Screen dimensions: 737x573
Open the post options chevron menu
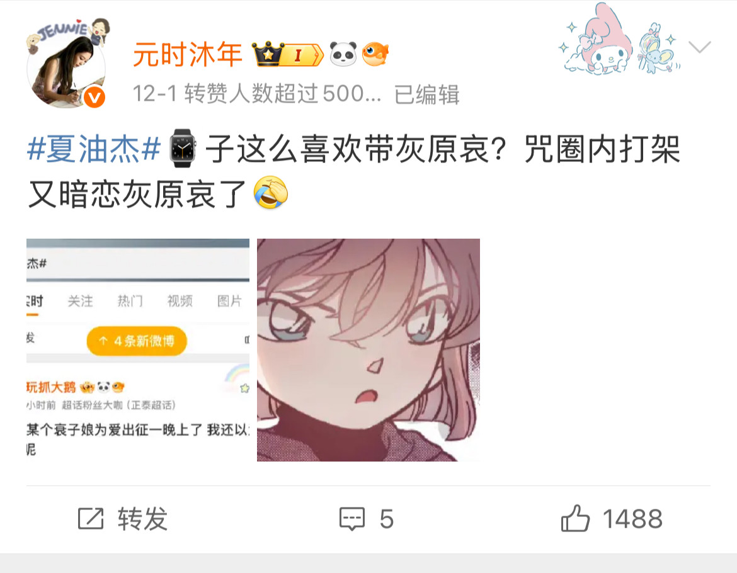point(699,47)
